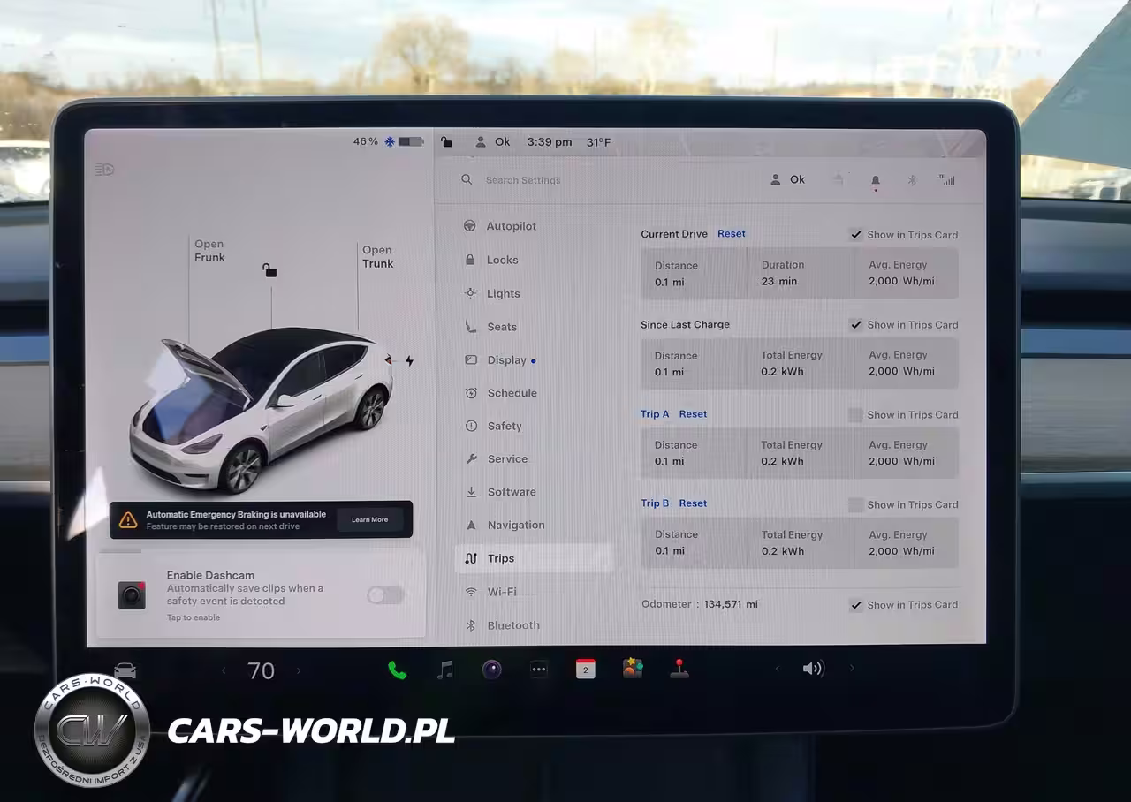This screenshot has width=1131, height=802.
Task: Tap the car controls icon
Action: pos(125,670)
